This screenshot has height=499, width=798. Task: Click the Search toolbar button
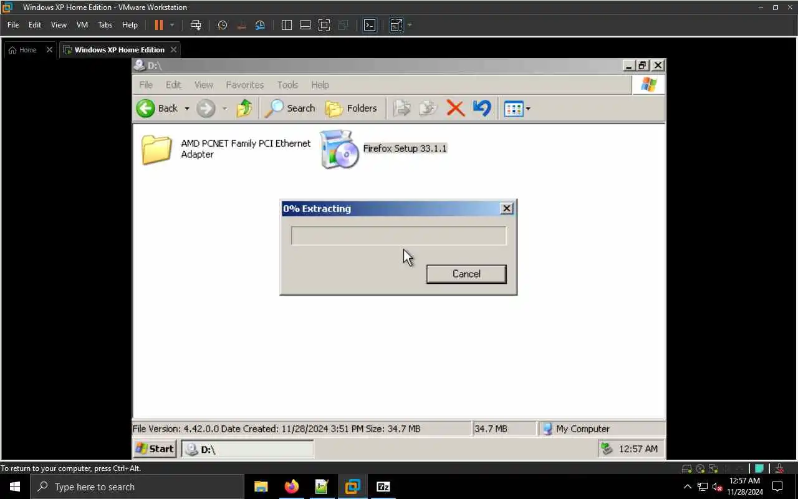(x=290, y=109)
